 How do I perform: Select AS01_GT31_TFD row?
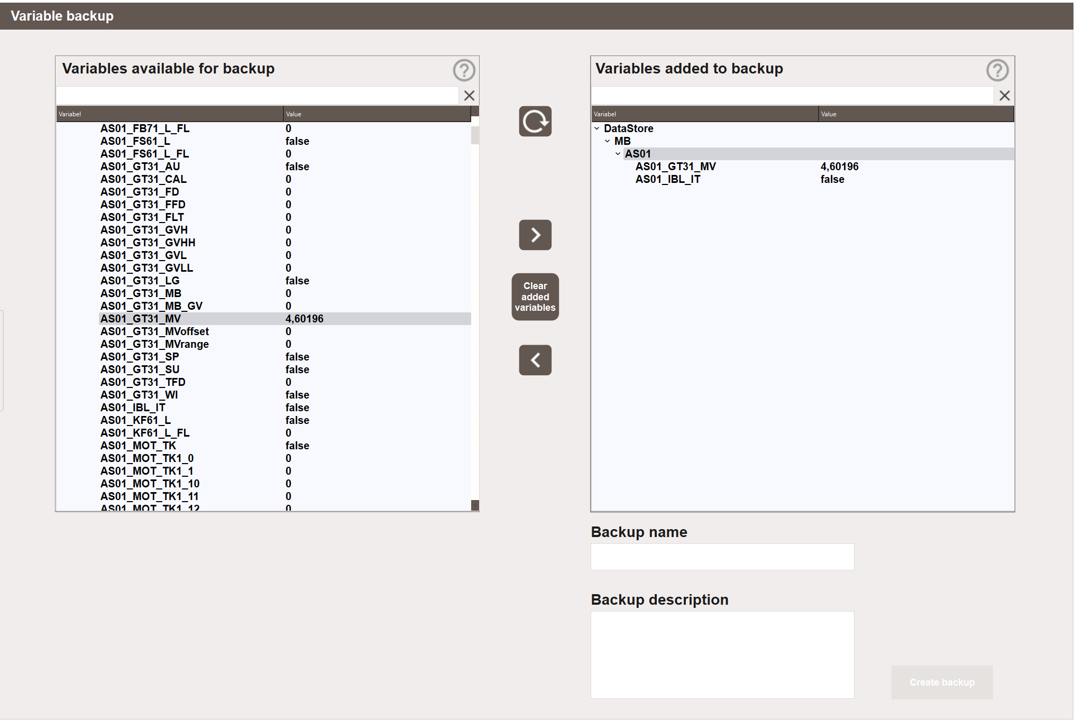(284, 382)
